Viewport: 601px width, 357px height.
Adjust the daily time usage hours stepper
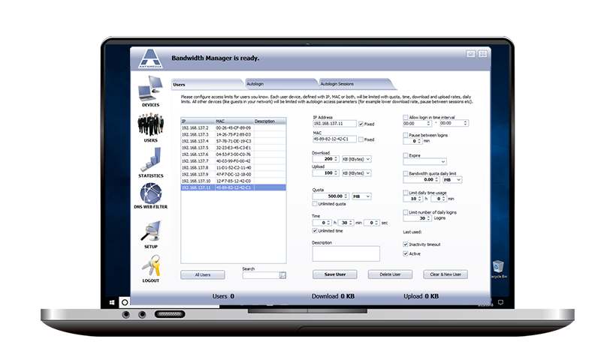pos(420,199)
